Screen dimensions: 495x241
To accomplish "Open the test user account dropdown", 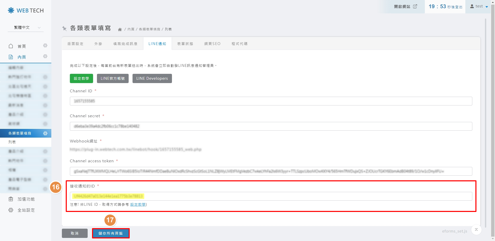I will pyautogui.click(x=479, y=6).
